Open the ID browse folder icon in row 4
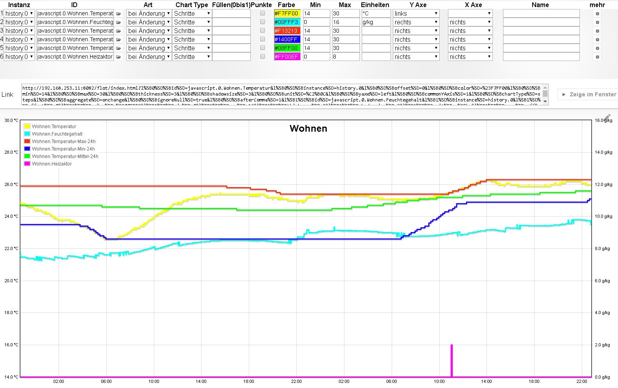The height and width of the screenshot is (388, 618). [118, 40]
